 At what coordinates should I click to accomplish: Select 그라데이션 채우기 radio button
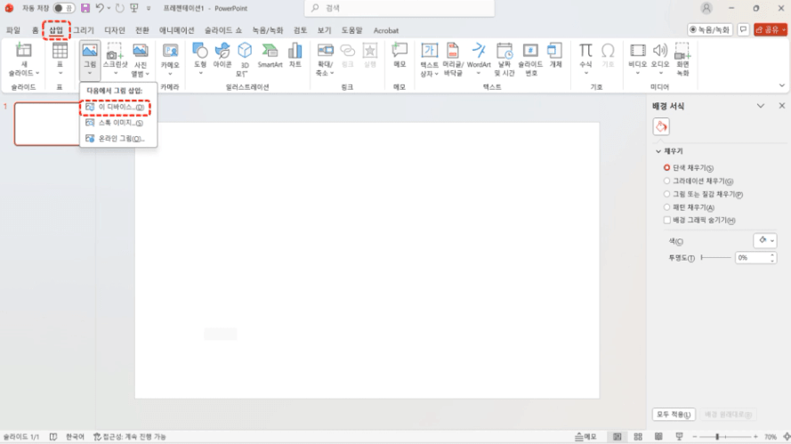[x=667, y=181]
